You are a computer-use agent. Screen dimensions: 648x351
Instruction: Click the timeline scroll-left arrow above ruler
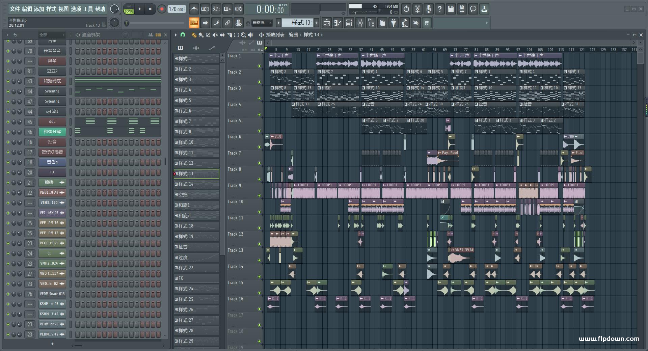(268, 43)
